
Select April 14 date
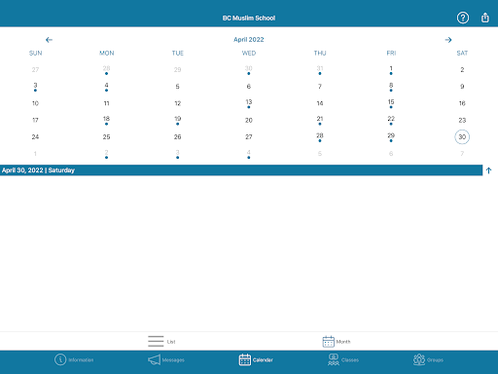[320, 103]
